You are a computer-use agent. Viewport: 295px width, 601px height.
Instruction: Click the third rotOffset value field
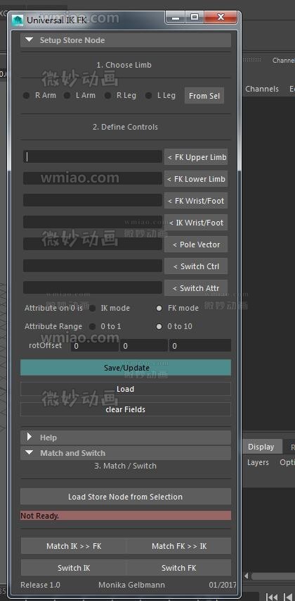pos(200,346)
